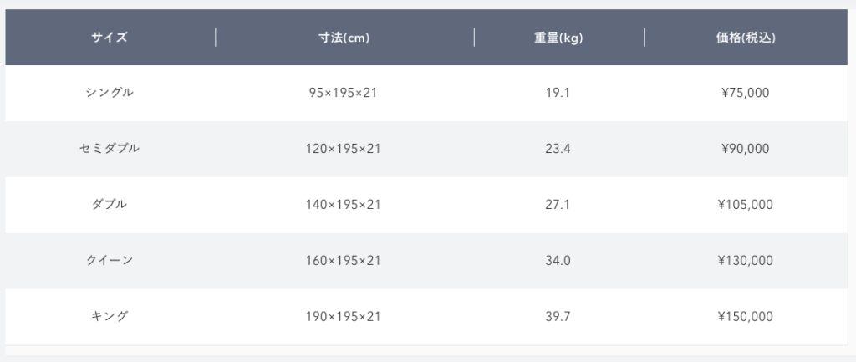The image size is (856, 362).
Task: Select the セミダブル size cell
Action: pyautogui.click(x=110, y=149)
